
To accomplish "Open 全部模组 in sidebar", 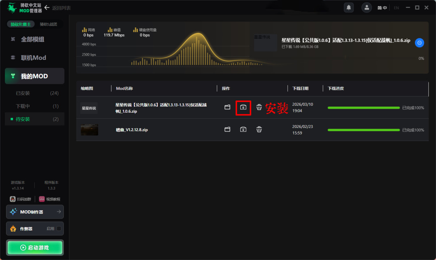I will pos(33,40).
